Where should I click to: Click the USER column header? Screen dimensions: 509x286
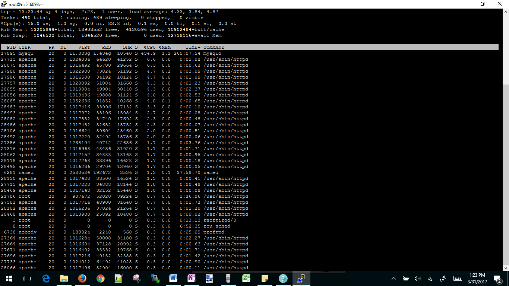[25, 47]
